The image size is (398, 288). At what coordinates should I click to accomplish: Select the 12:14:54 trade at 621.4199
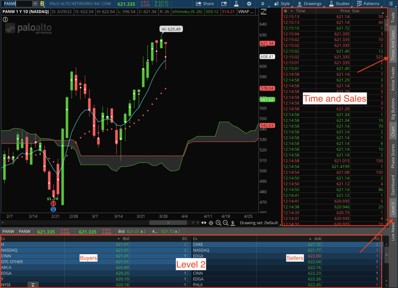[x=333, y=167]
